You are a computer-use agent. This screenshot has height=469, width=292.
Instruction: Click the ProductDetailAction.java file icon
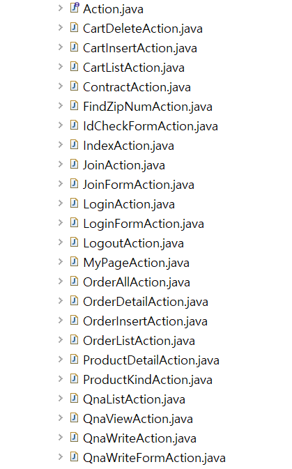pos(74,359)
